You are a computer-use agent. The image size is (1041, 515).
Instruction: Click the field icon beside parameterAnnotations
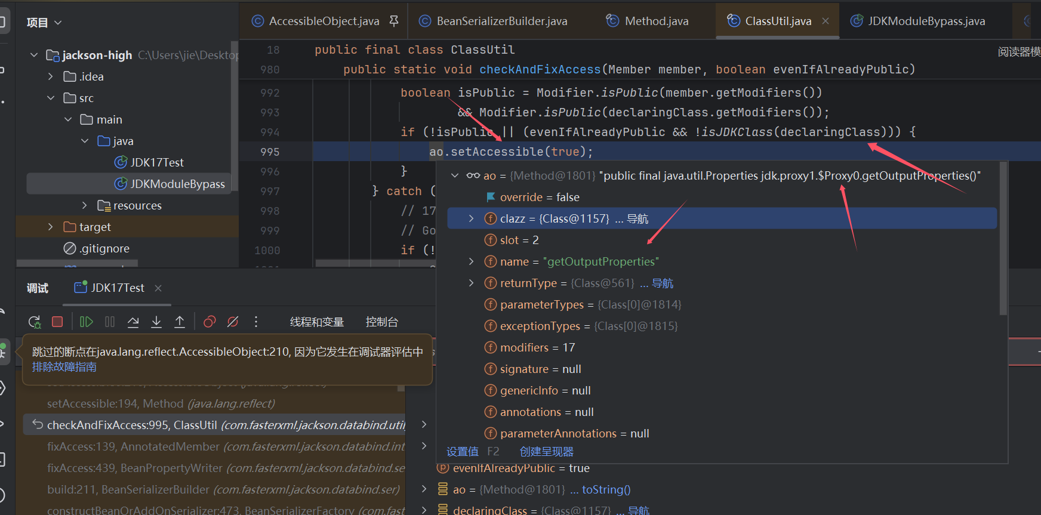pos(491,433)
